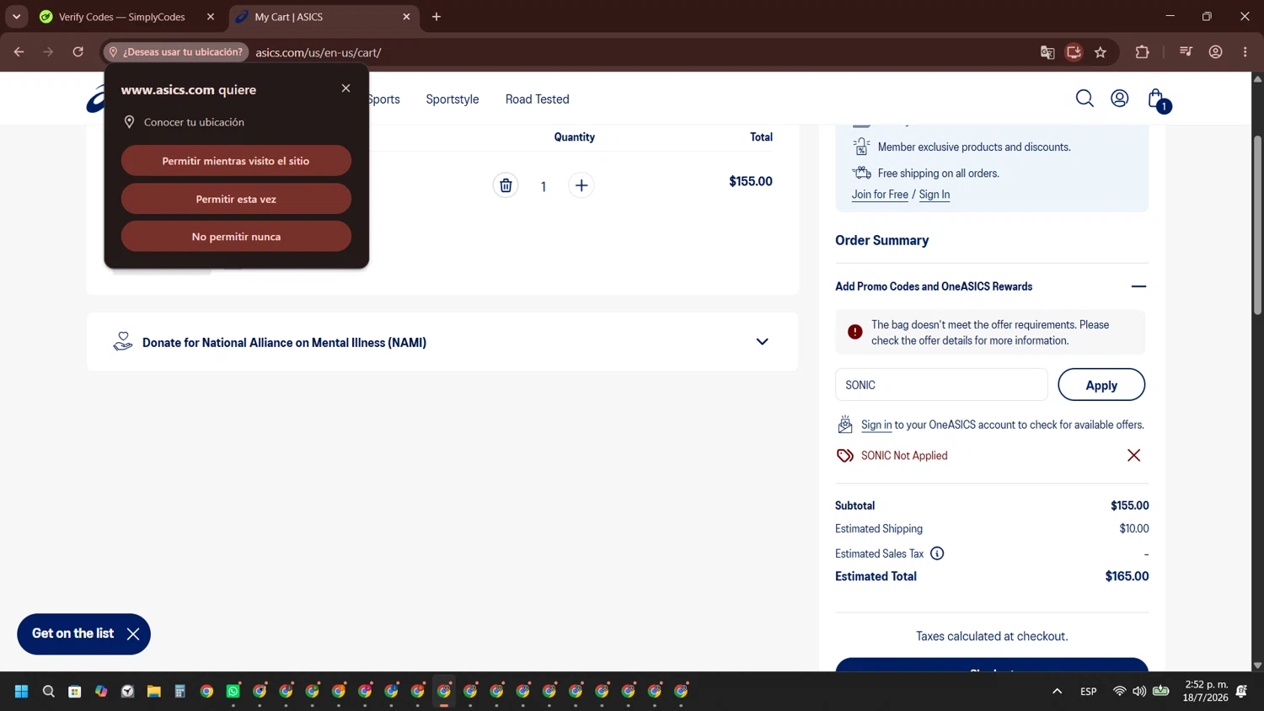Open Copilot from taskbar
The image size is (1264, 711).
pos(101,692)
